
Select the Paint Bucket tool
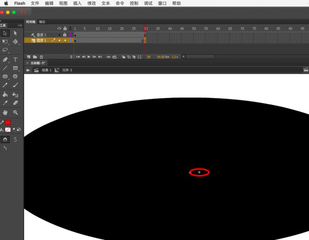5,94
